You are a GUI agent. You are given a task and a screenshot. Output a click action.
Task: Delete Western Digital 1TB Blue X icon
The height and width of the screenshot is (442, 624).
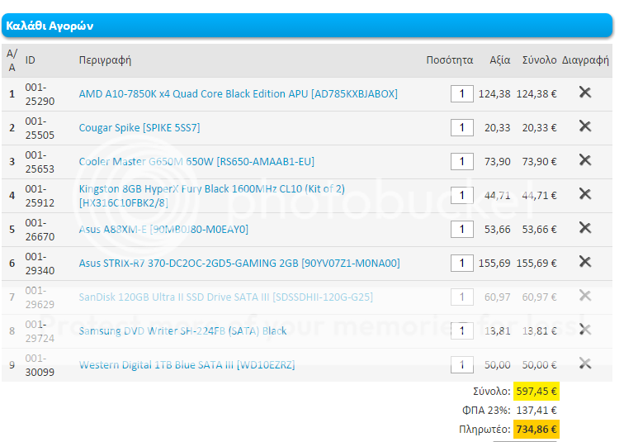585,364
